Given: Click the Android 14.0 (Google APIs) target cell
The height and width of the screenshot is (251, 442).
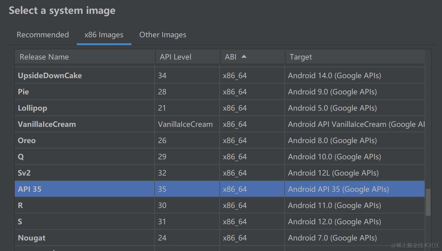Looking at the screenshot, I should point(355,75).
